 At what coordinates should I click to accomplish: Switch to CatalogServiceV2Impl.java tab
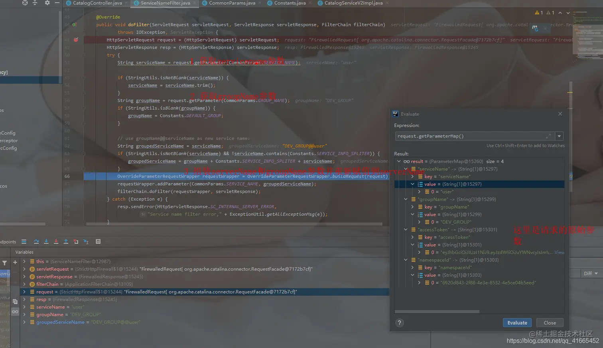pos(353,3)
